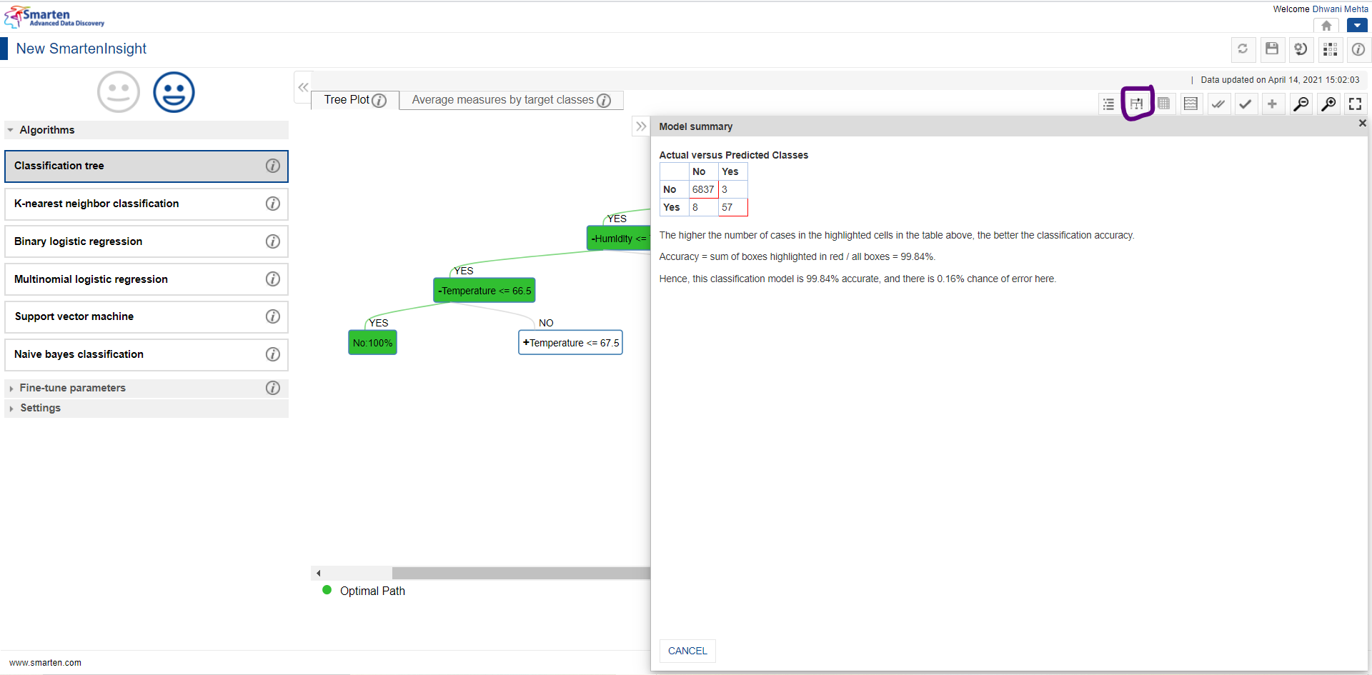Click the double checkmark toolbar icon
This screenshot has width=1372, height=675.
pyautogui.click(x=1218, y=104)
